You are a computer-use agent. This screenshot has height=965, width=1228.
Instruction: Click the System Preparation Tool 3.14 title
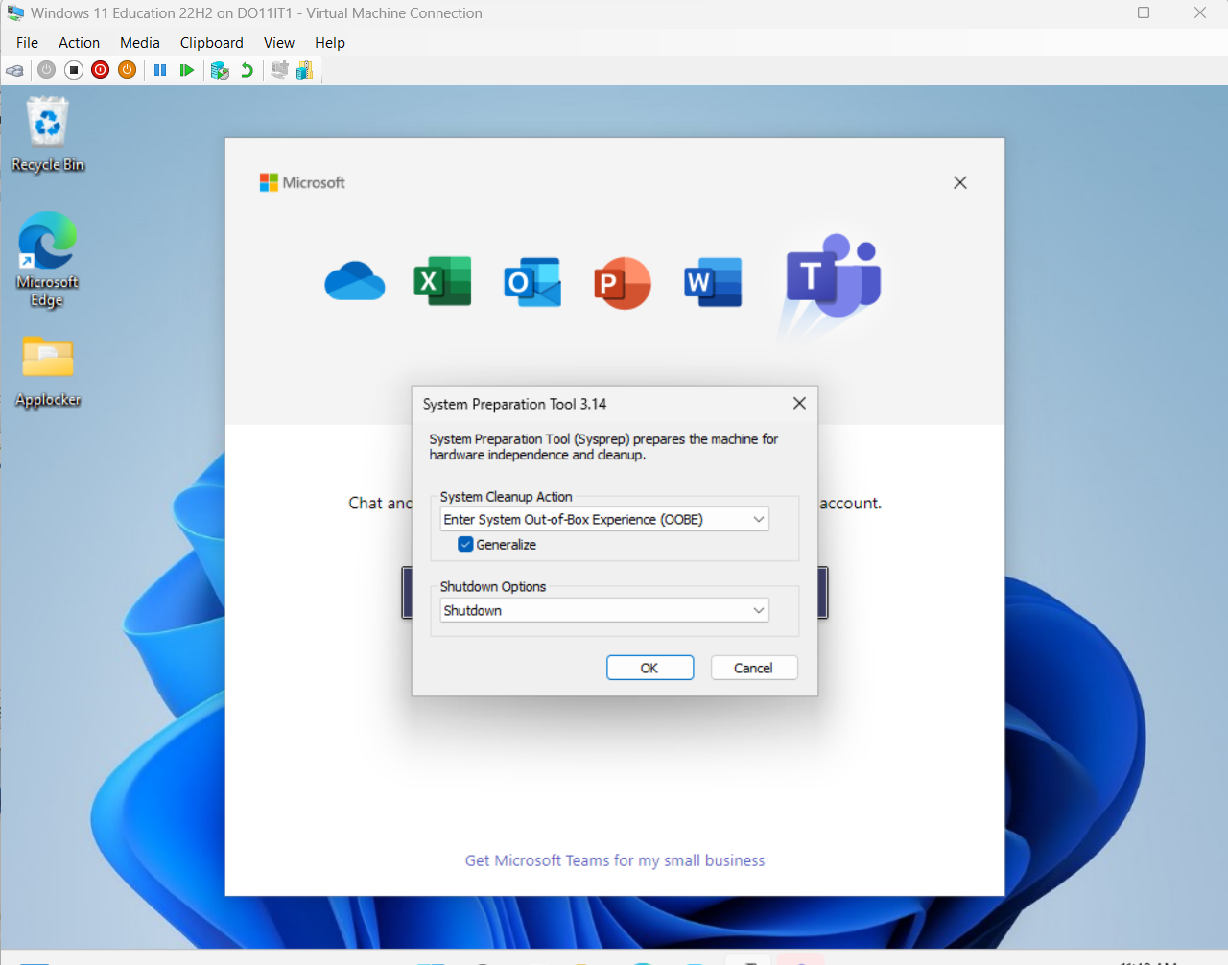coord(514,404)
